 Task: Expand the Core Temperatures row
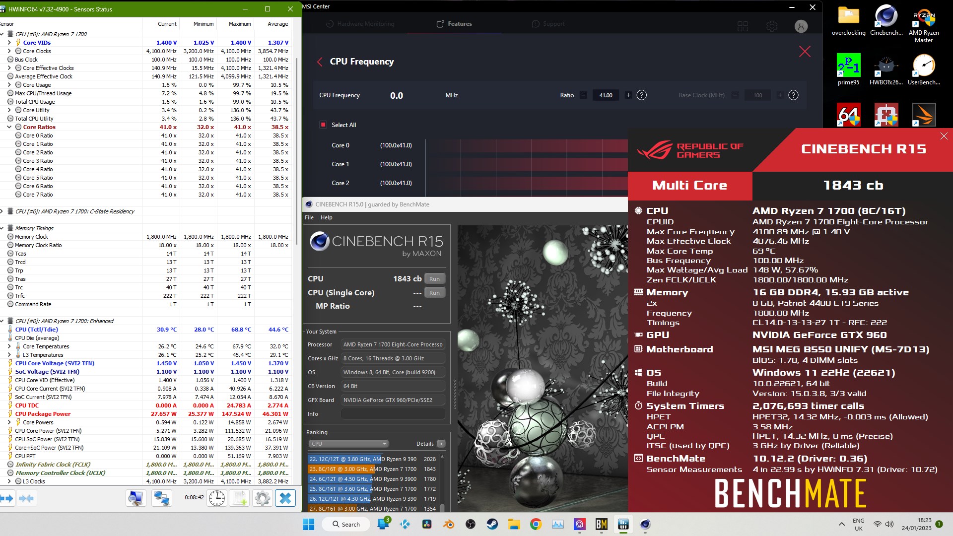(x=9, y=346)
